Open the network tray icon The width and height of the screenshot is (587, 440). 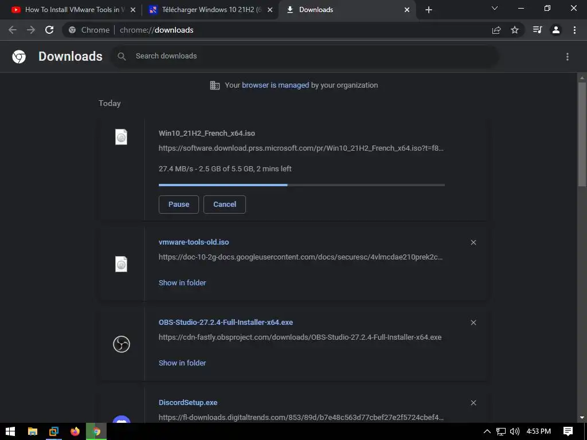[501, 431]
